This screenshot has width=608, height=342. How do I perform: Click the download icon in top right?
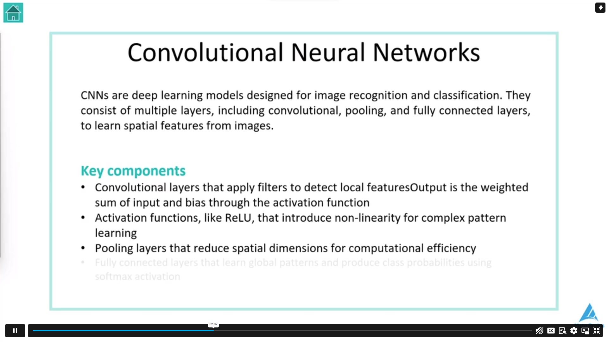600,8
